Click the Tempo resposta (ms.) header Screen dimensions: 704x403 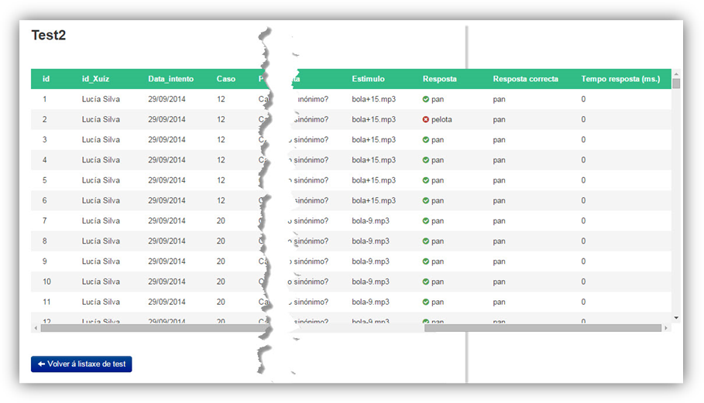tap(620, 79)
